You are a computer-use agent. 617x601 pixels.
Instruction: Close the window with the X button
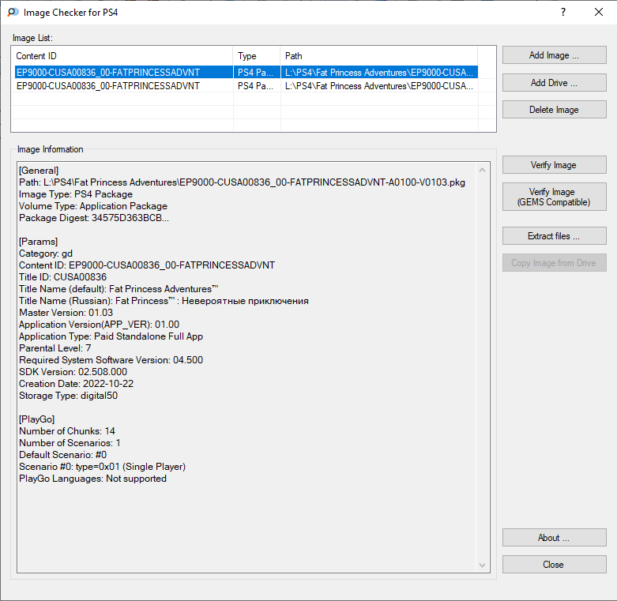coord(599,12)
